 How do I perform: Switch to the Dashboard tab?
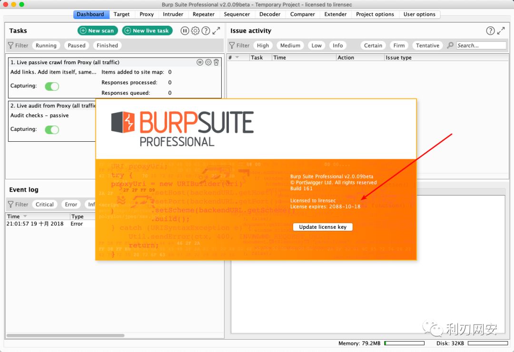click(90, 14)
